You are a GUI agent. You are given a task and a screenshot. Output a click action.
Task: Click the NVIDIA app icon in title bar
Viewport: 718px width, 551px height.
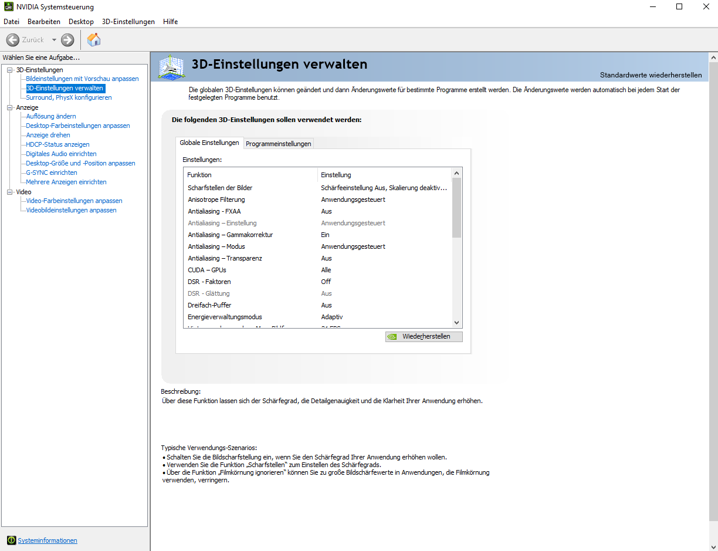tap(8, 7)
